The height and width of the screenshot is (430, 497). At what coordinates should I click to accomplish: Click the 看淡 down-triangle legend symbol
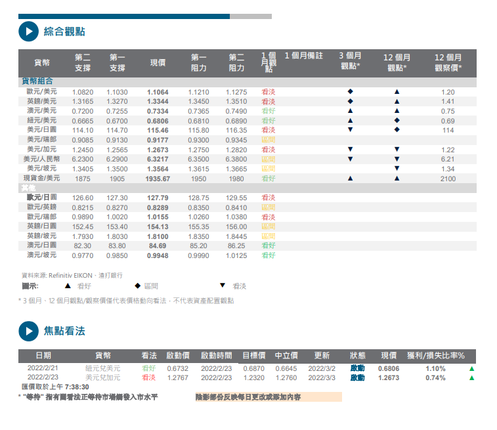click(x=222, y=286)
